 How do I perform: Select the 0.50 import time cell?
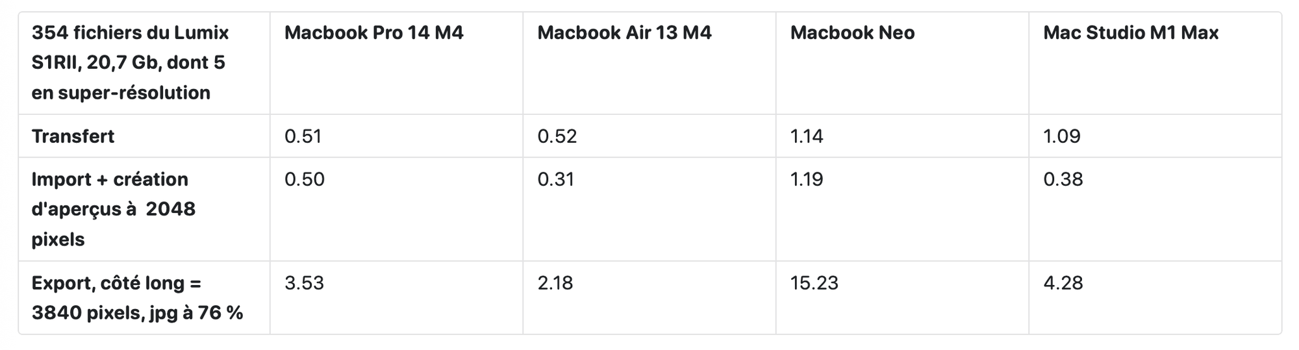click(305, 179)
